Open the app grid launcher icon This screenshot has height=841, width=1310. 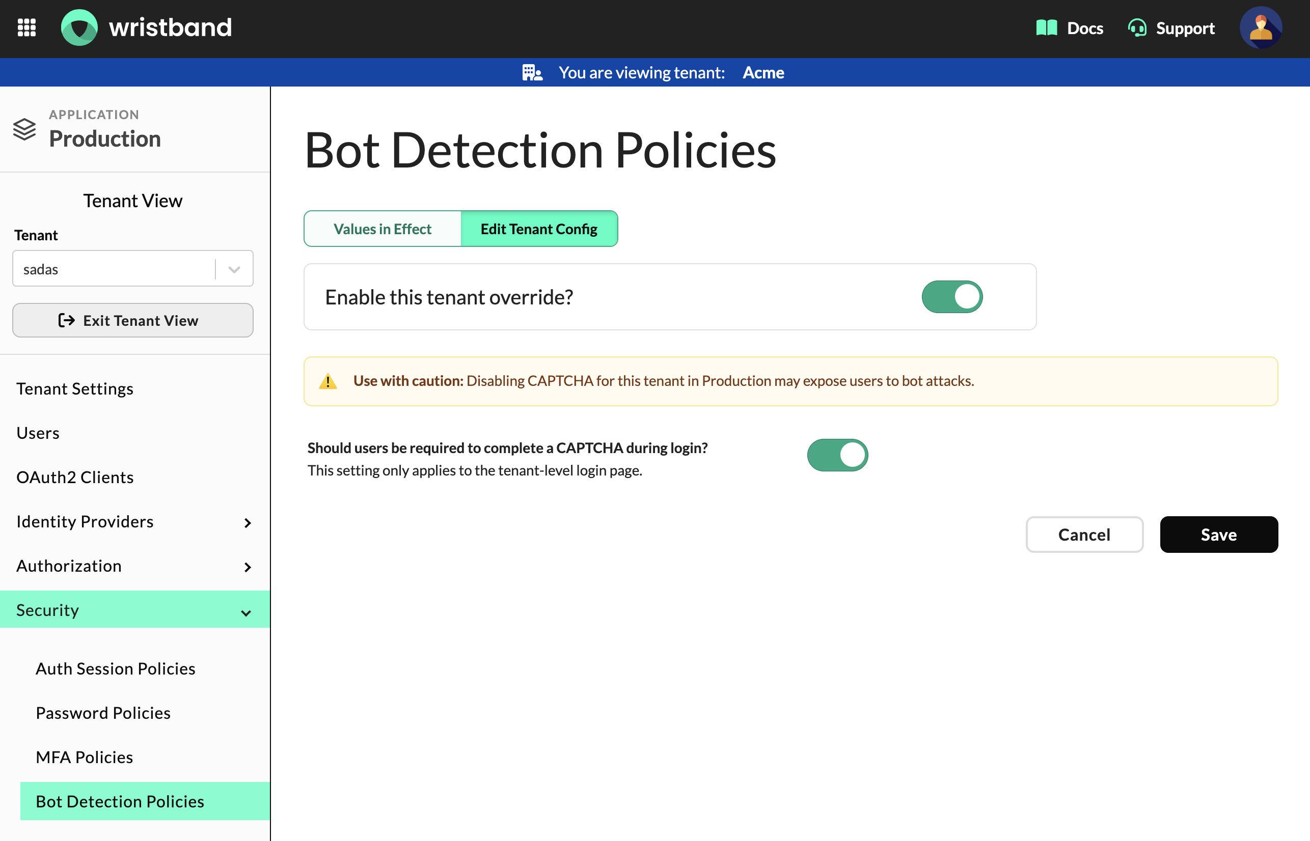pos(27,28)
